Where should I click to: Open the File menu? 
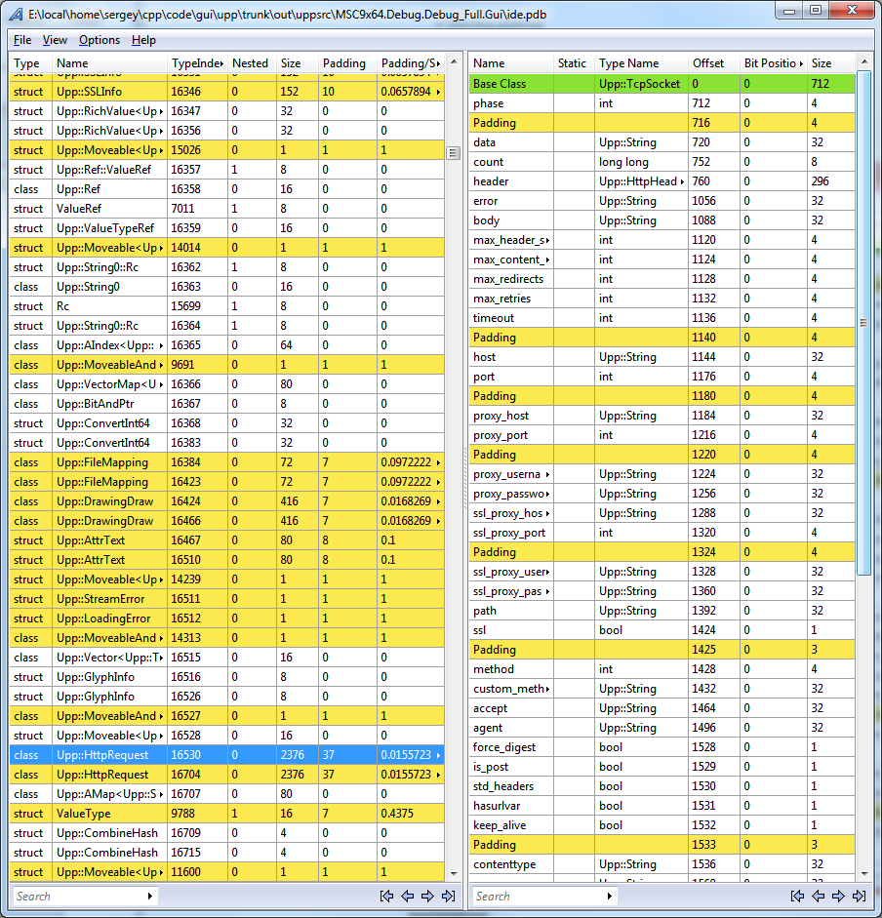click(22, 40)
